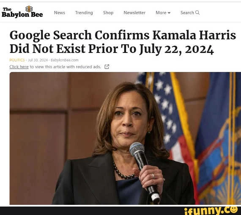
Task: Open the Newsletter page
Action: [134, 13]
